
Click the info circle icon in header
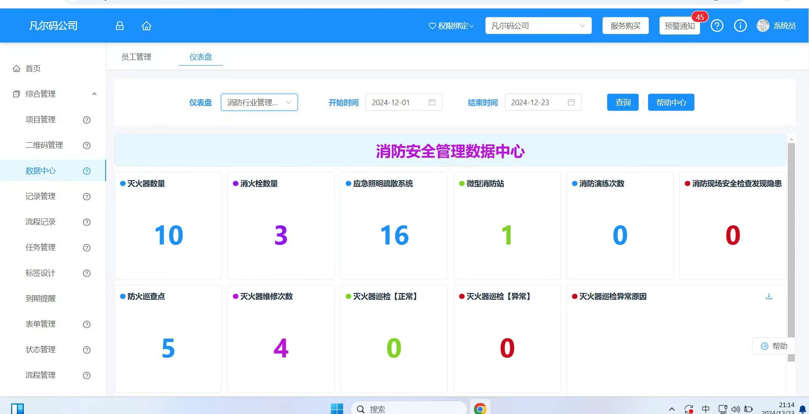point(740,26)
